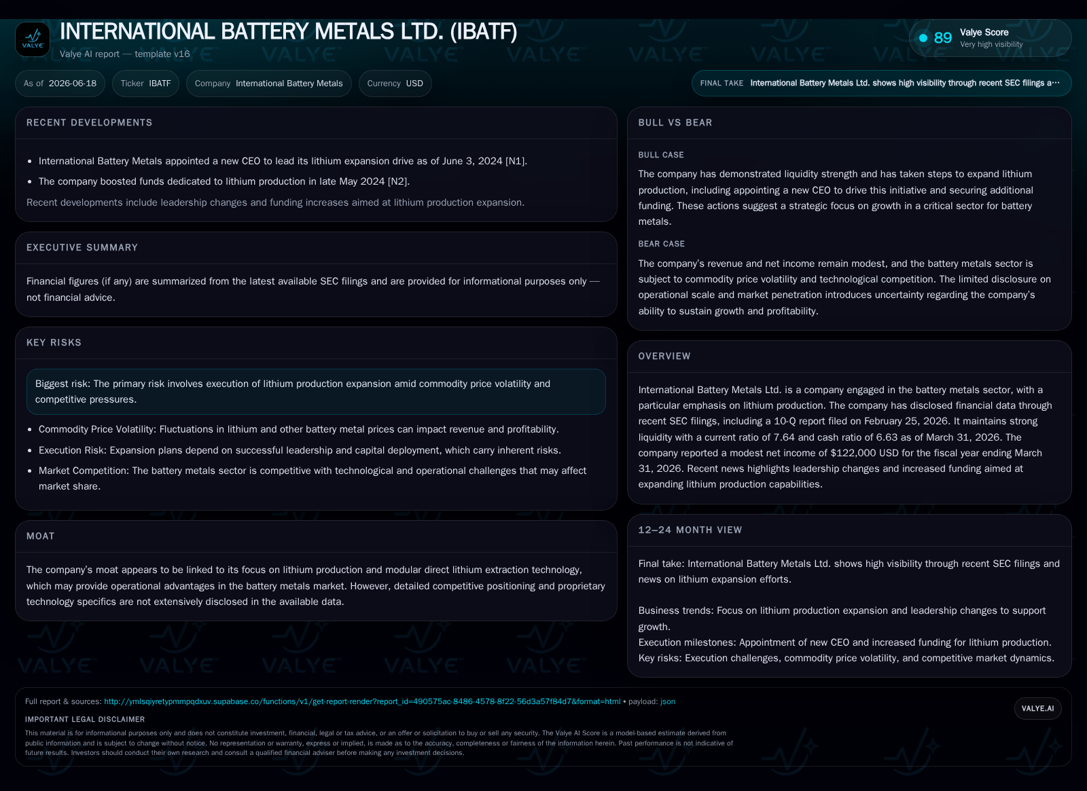Open the full report sources URL
Viewport: 1087px width, 791px height.
(362, 701)
